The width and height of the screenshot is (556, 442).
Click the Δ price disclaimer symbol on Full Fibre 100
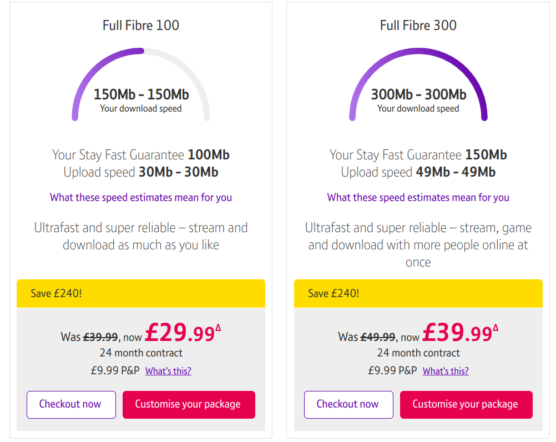pyautogui.click(x=218, y=328)
